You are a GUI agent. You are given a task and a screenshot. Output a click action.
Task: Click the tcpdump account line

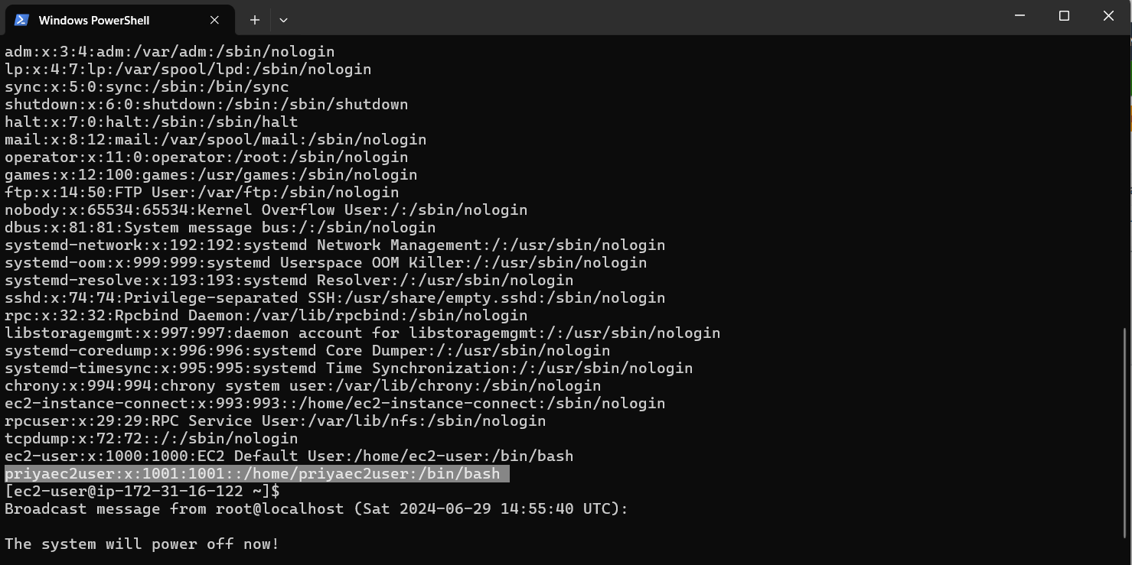pyautogui.click(x=151, y=439)
